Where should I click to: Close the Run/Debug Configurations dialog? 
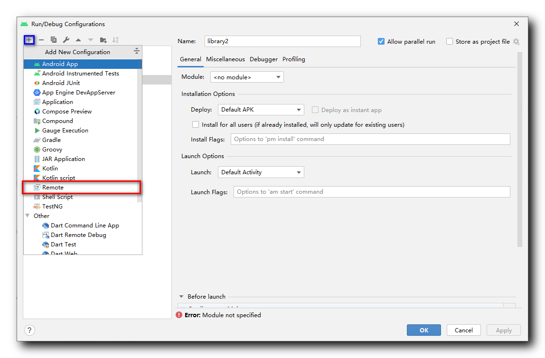(517, 24)
